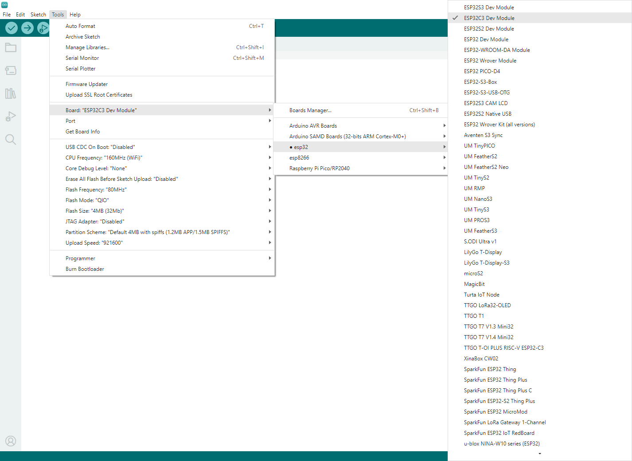Launch Serial Plotter

pos(162,69)
